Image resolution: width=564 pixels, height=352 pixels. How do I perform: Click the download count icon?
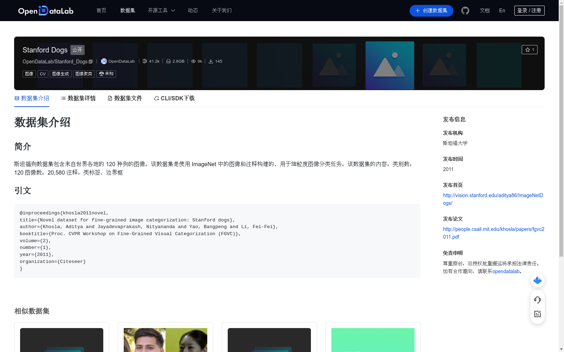point(211,61)
